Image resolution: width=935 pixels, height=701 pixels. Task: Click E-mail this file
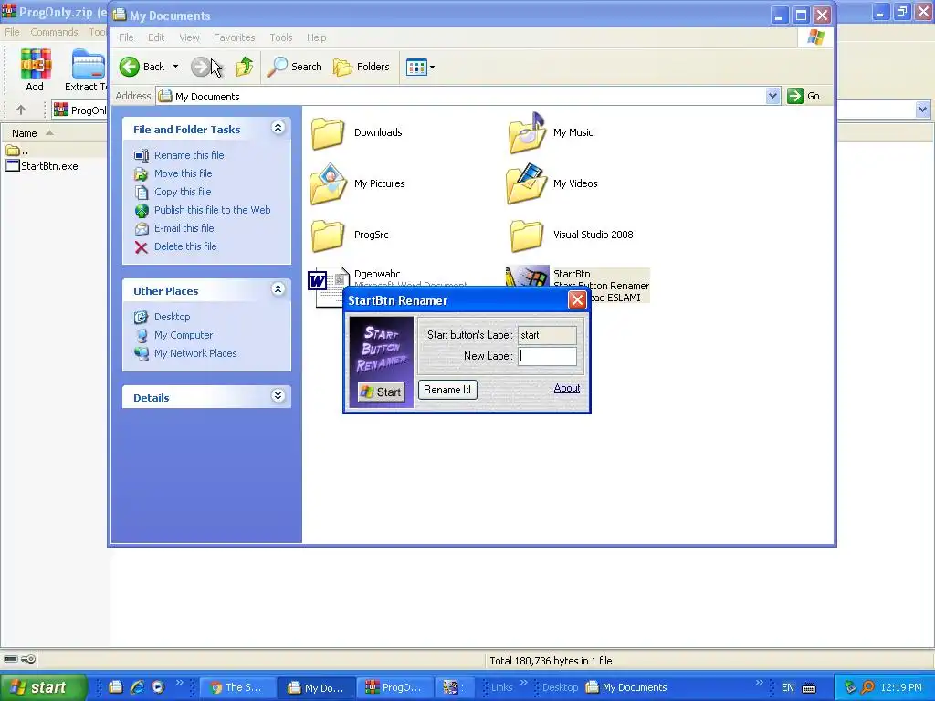(184, 228)
